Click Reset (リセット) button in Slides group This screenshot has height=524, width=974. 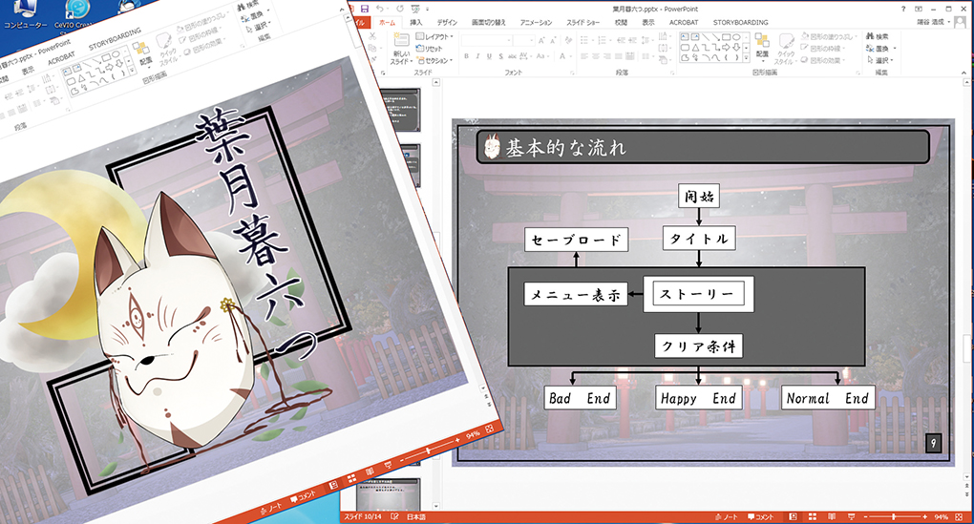pyautogui.click(x=430, y=49)
